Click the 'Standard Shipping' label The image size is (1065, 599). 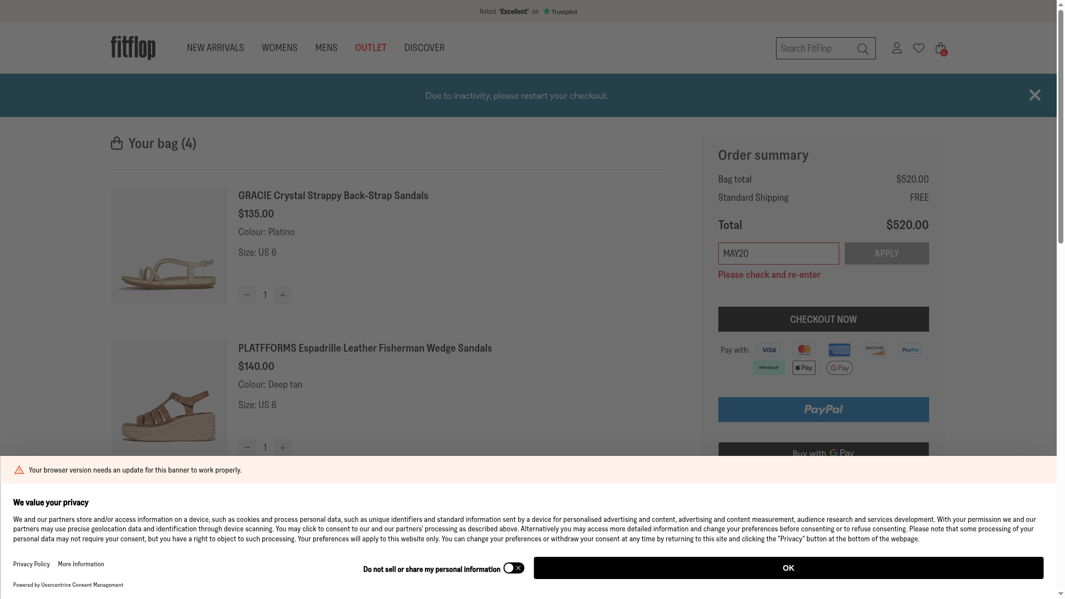[x=753, y=197]
